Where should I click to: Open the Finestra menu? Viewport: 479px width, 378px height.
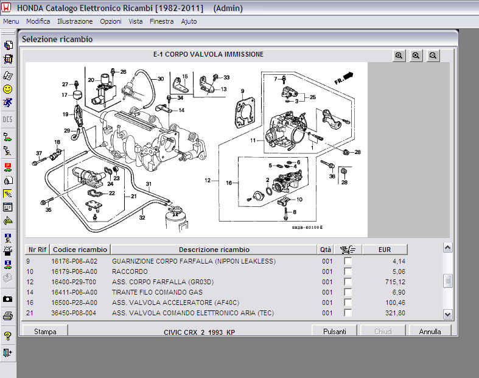[162, 21]
